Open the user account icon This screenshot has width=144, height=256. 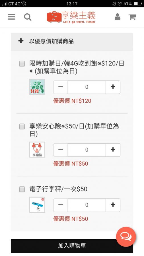pyautogui.click(x=117, y=17)
